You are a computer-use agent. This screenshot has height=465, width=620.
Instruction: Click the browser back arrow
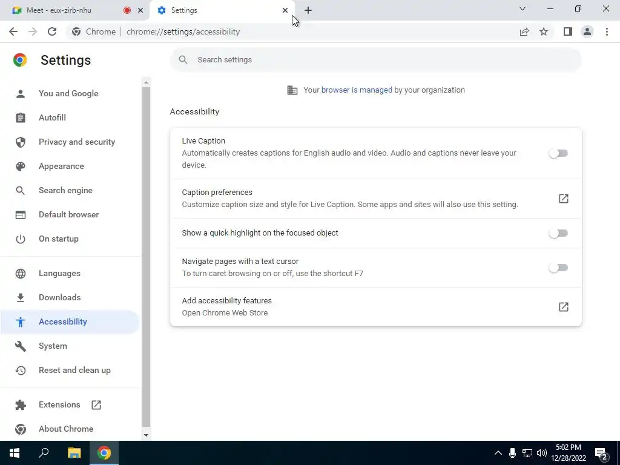[x=13, y=31]
